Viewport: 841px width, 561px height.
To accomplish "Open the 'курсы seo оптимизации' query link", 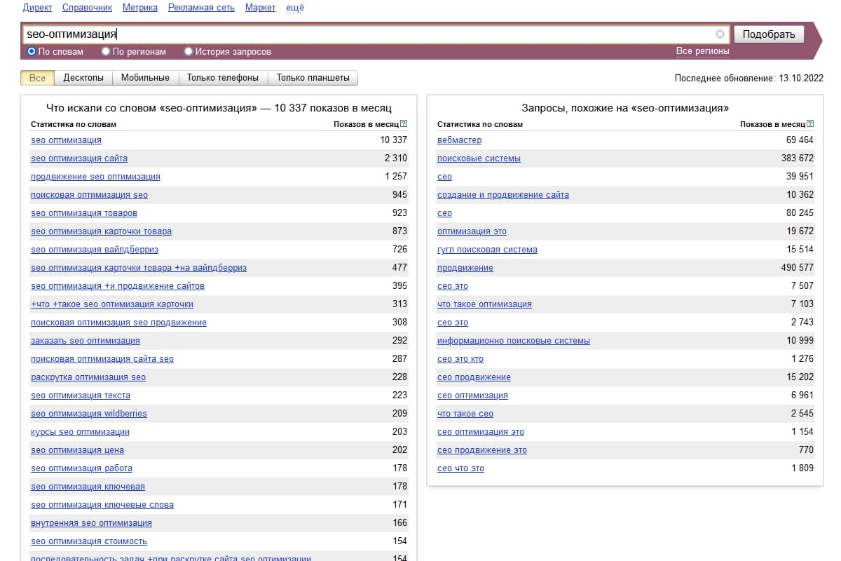I will point(80,432).
